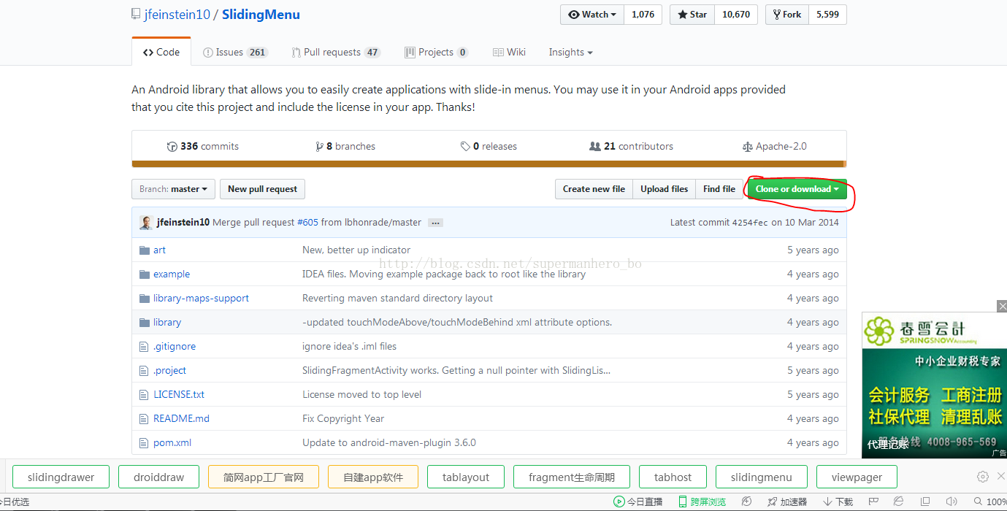Open the SlidingMenu repository title link
The width and height of the screenshot is (1007, 511).
tap(261, 15)
